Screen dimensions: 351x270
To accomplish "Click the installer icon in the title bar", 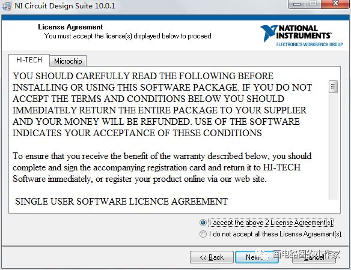I will tap(6, 5).
